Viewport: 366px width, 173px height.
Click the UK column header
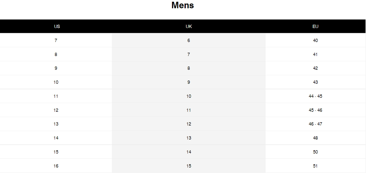(189, 26)
